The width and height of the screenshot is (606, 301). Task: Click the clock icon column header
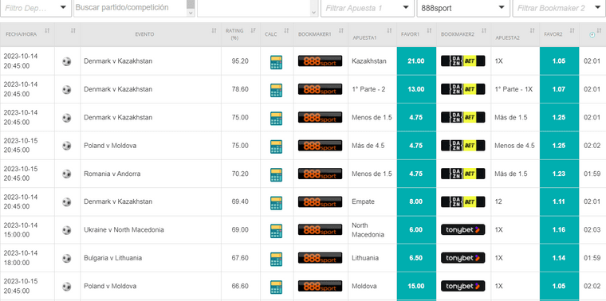pos(592,34)
